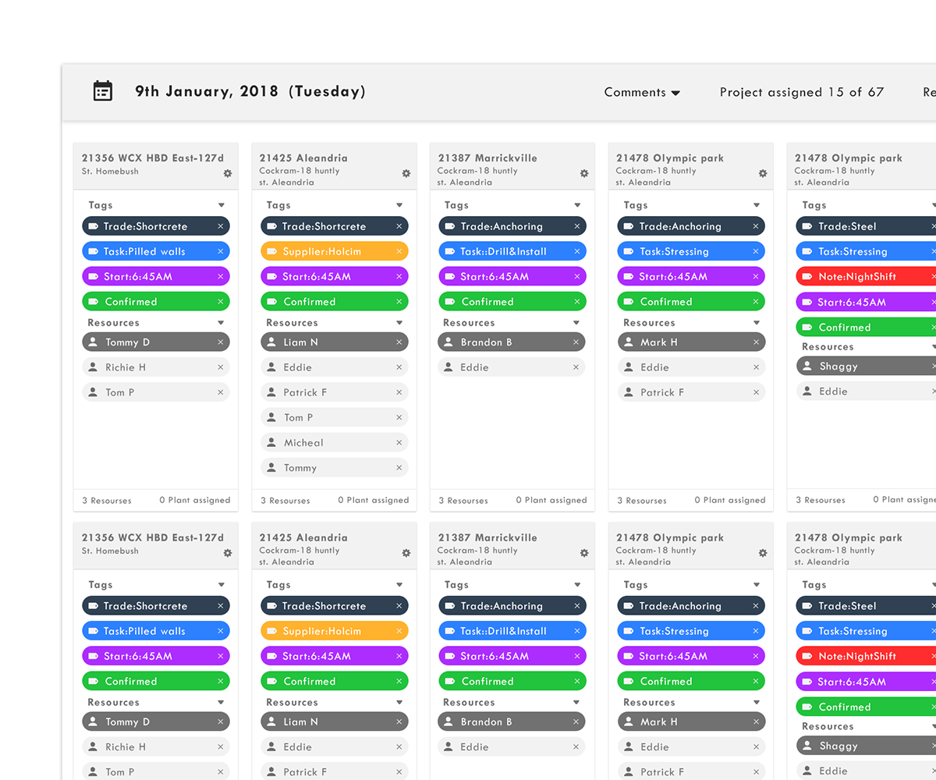The image size is (936, 780).
Task: Collapse Tags on upper 21387 Marrickville card
Action: 578,205
